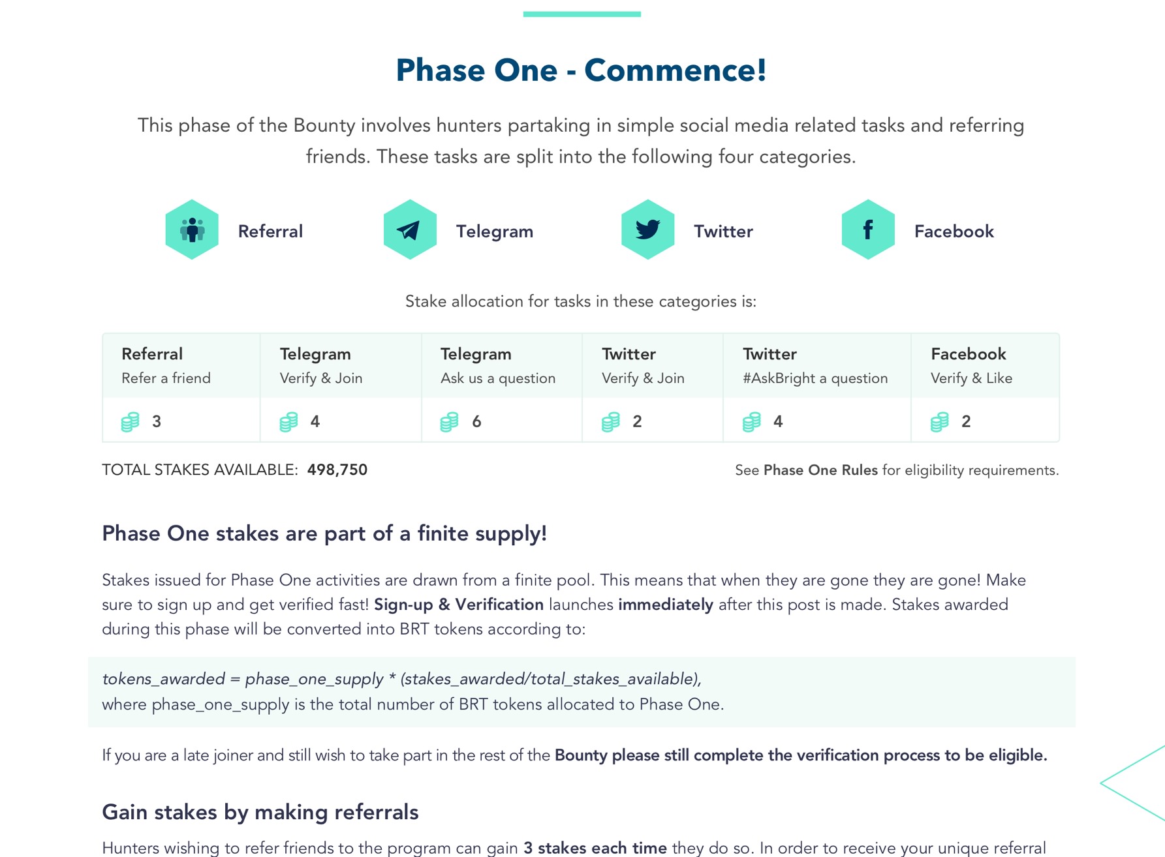Click the Sign-up & Verification bold text
This screenshot has width=1165, height=857.
[459, 605]
